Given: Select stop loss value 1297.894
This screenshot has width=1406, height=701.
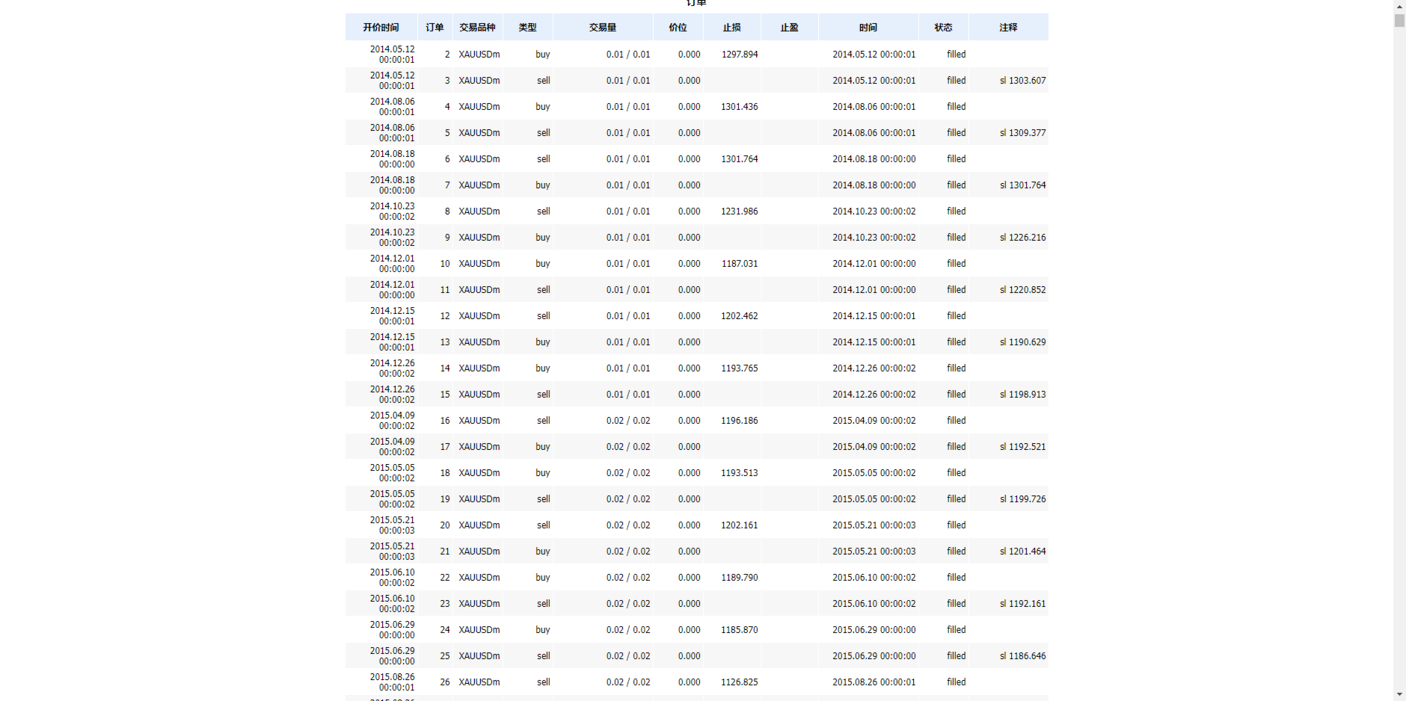Looking at the screenshot, I should point(740,55).
